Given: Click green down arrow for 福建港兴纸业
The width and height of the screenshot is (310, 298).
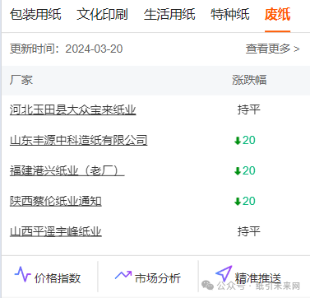Looking at the screenshot, I should tap(238, 171).
